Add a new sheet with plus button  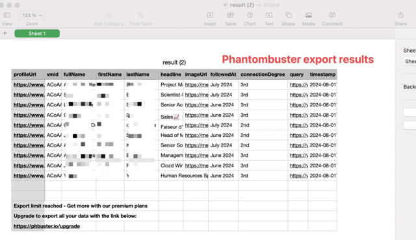pyautogui.click(x=5, y=33)
